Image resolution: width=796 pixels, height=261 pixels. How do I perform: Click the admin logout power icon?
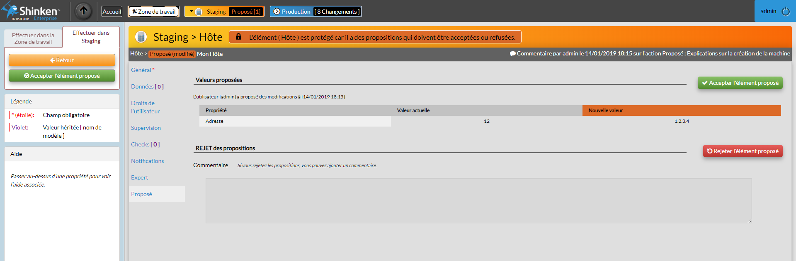(x=786, y=11)
